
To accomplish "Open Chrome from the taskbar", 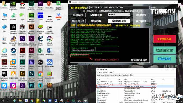I will click(x=32, y=101).
